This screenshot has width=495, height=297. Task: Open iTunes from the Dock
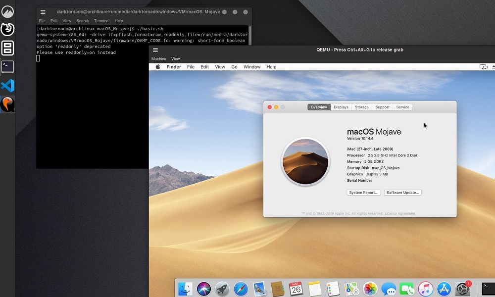(x=424, y=289)
